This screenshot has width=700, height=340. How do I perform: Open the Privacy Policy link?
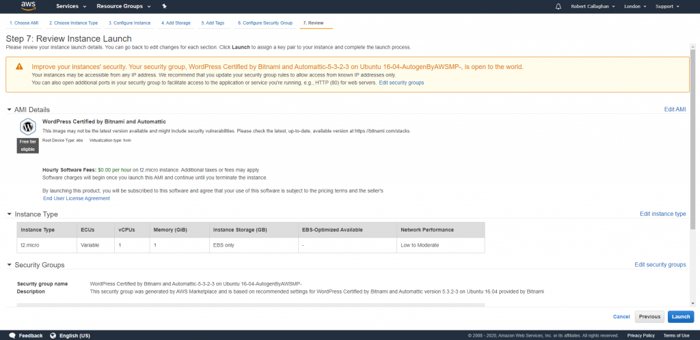pyautogui.click(x=641, y=335)
